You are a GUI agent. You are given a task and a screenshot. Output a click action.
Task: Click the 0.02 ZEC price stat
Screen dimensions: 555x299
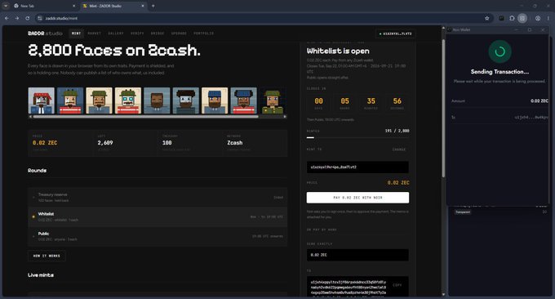click(45, 143)
